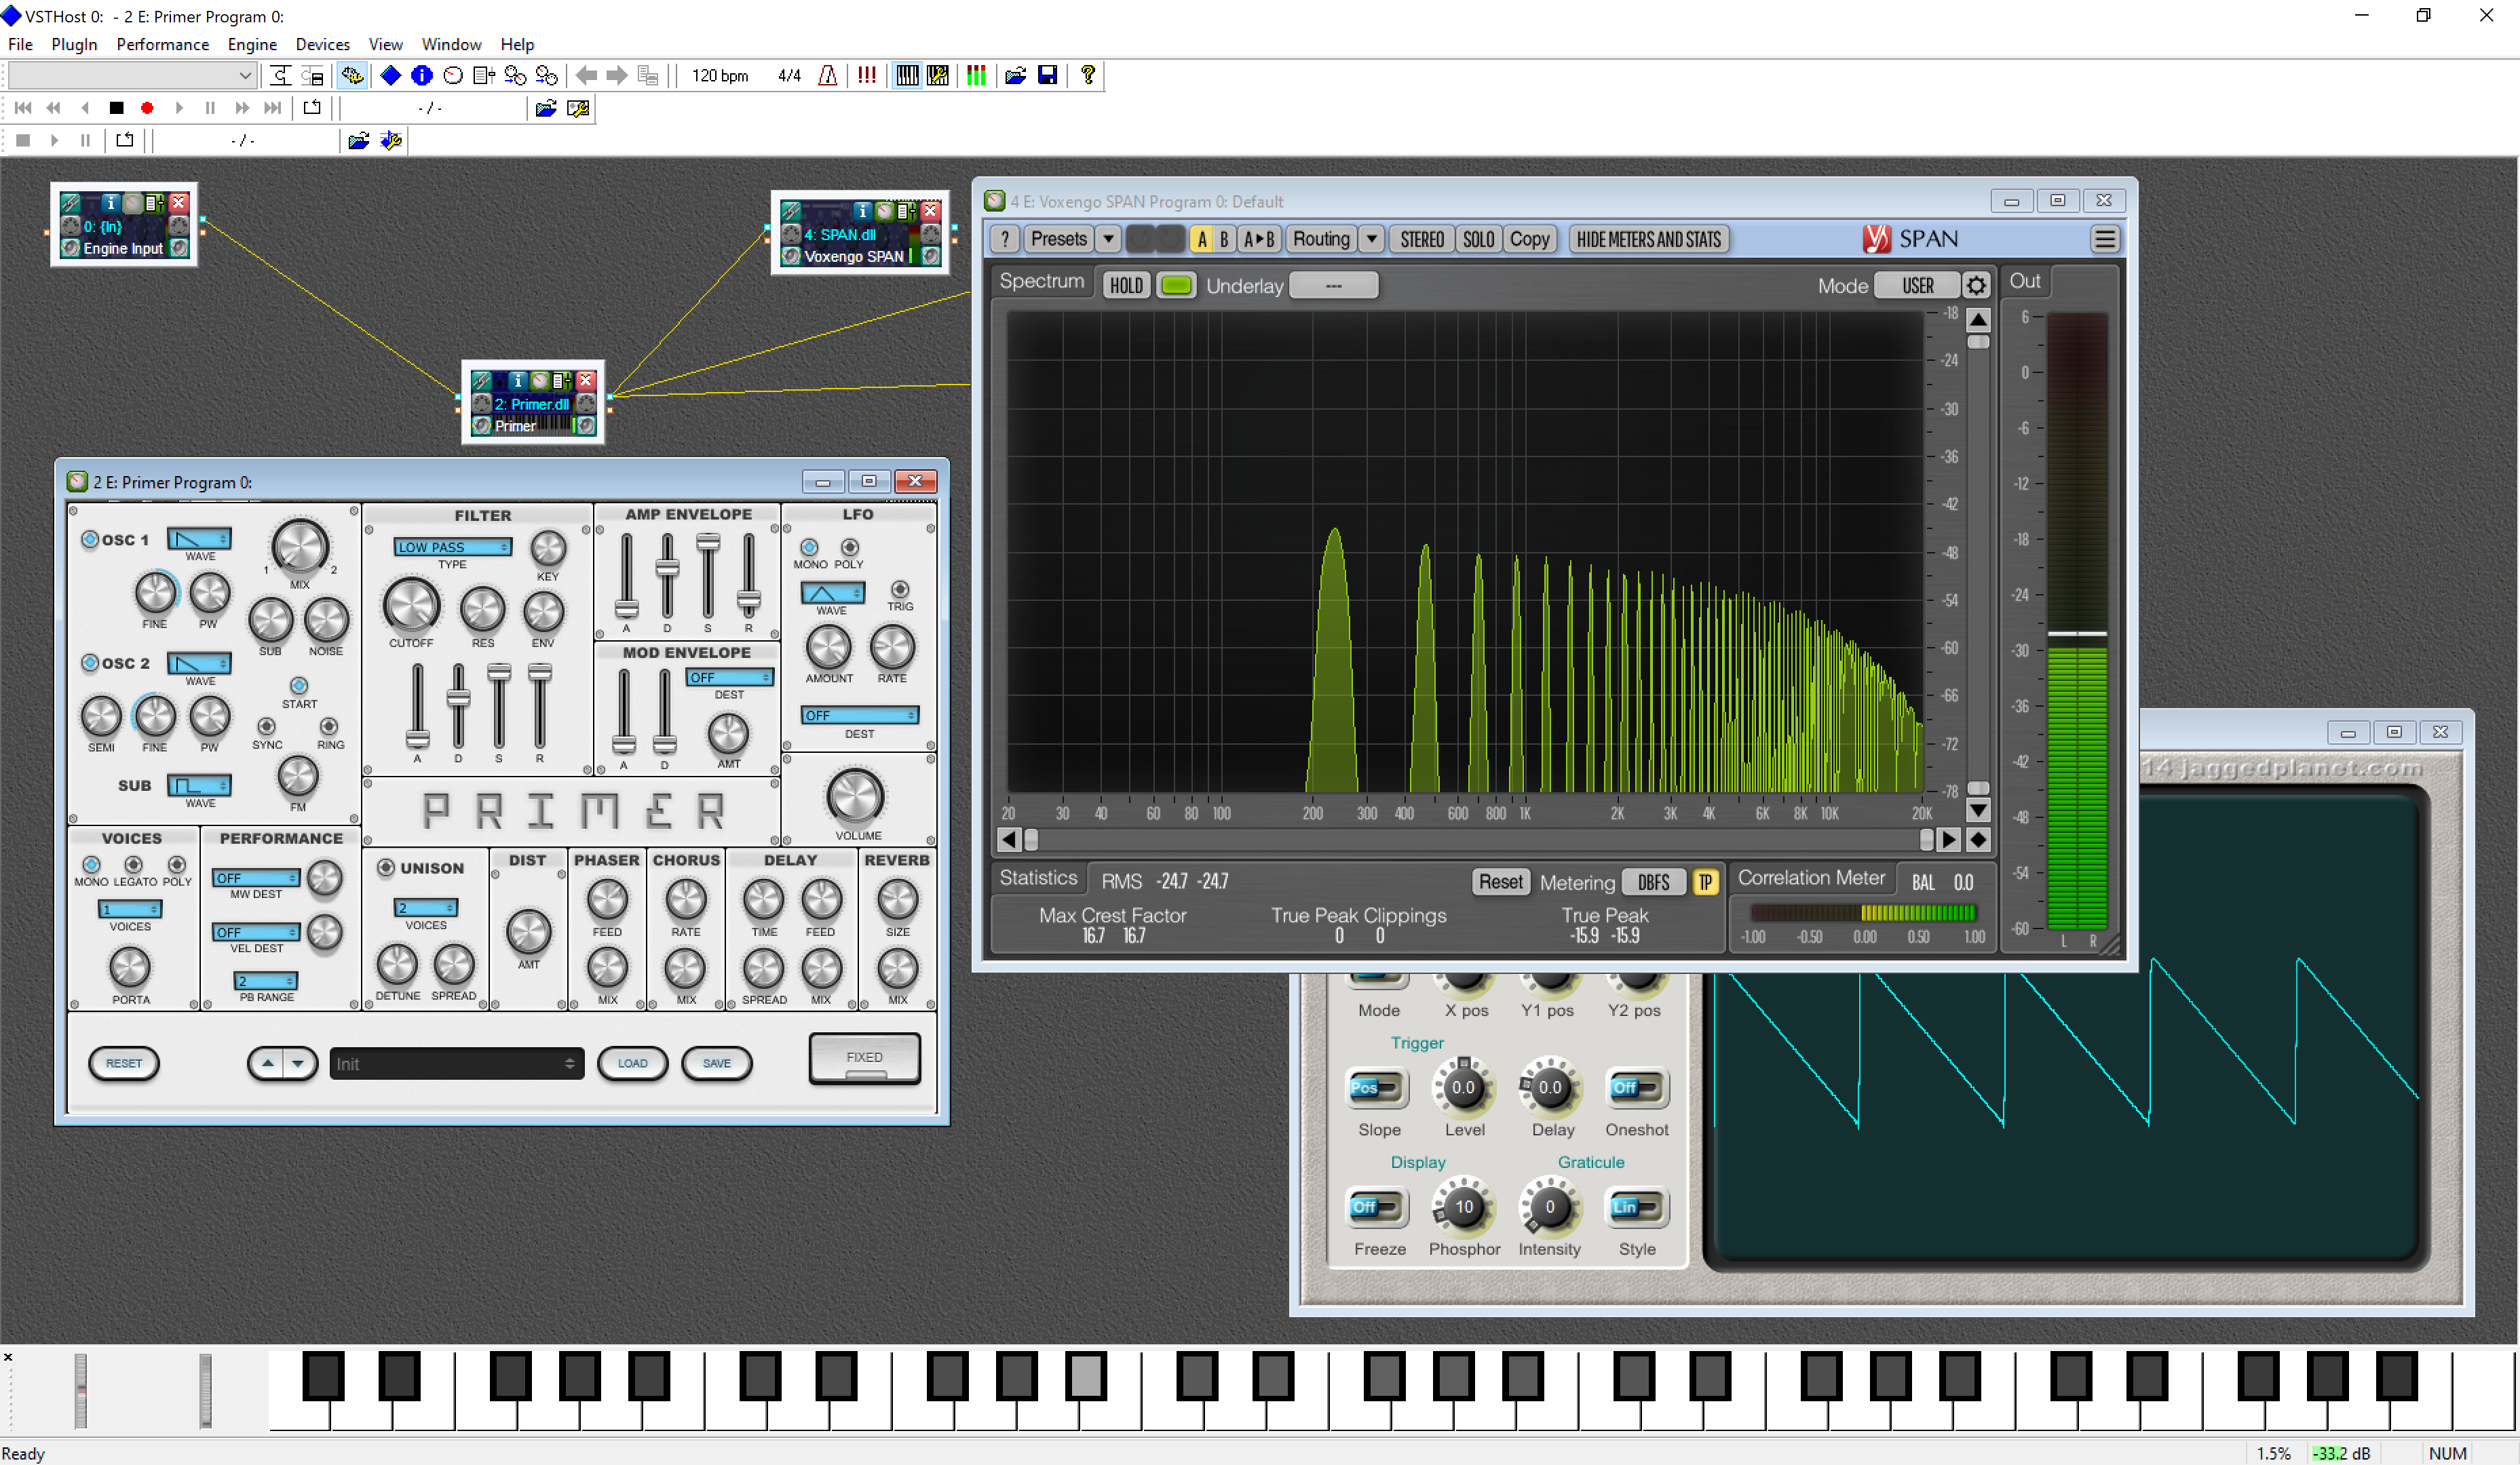
Task: Click the question mark button in SPAN
Action: tap(1005, 240)
